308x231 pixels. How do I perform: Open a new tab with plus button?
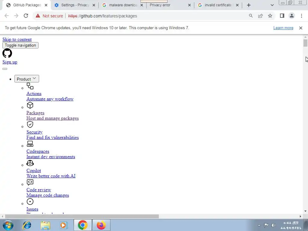[249, 5]
